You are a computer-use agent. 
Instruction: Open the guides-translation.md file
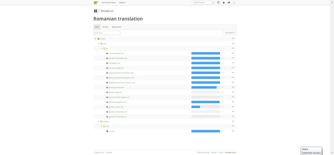(118, 112)
